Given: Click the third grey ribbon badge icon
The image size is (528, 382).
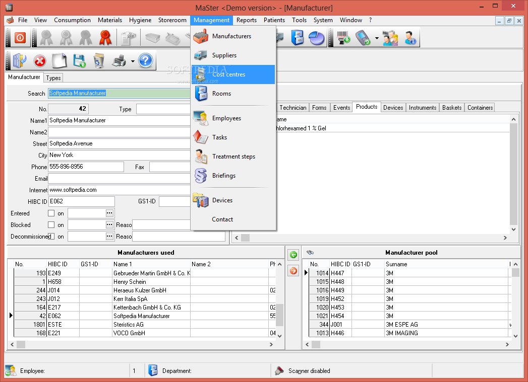Looking at the screenshot, I should click(86, 38).
